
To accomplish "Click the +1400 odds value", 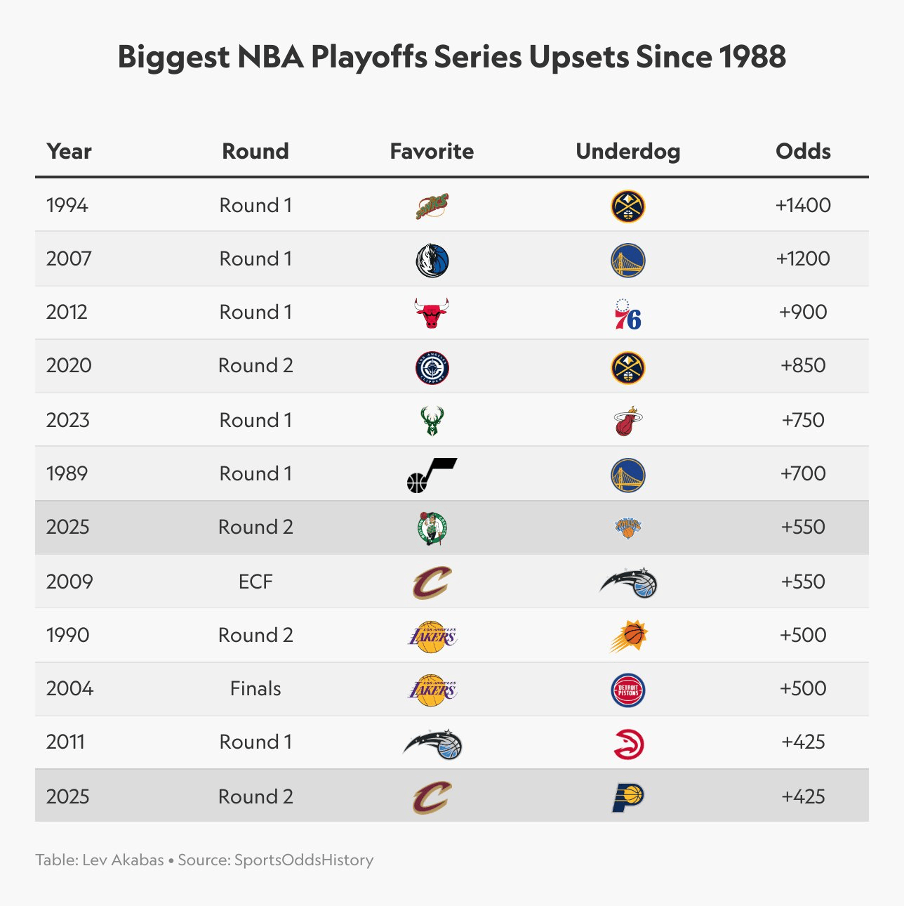I will click(x=803, y=205).
